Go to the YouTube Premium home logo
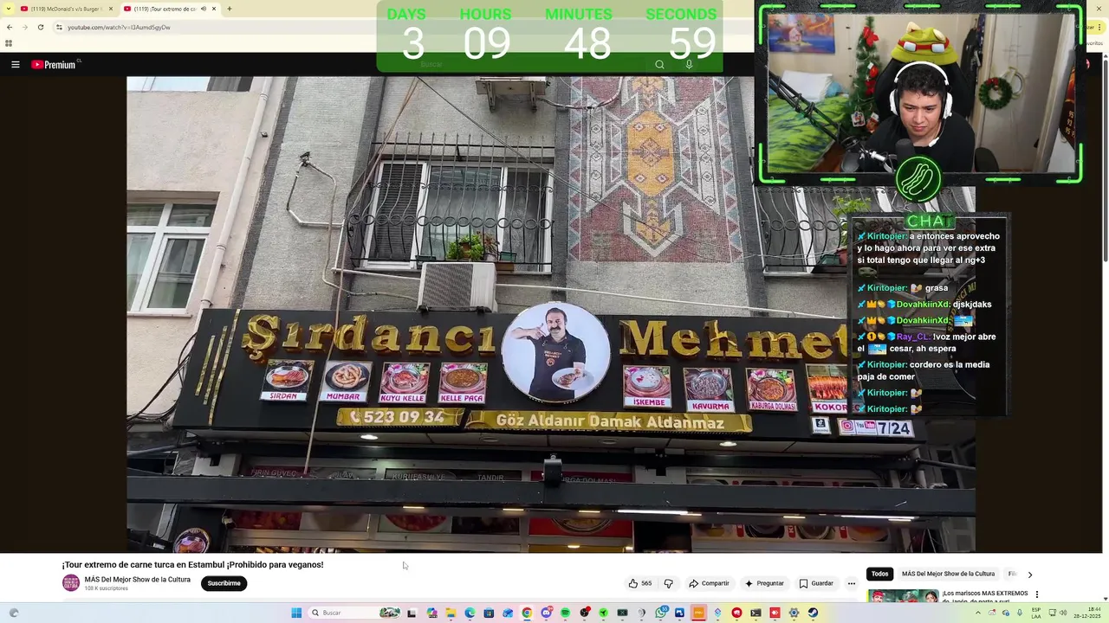The width and height of the screenshot is (1109, 623). point(55,64)
